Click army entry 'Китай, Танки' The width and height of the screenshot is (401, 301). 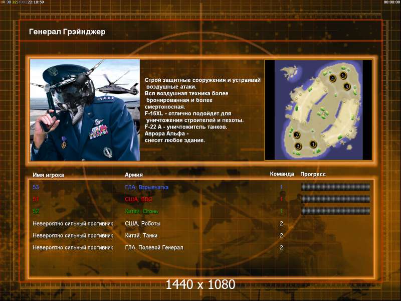click(x=141, y=235)
